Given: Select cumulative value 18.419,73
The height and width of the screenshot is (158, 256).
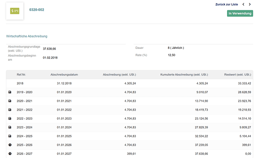Looking at the screenshot, I should point(201,110).
